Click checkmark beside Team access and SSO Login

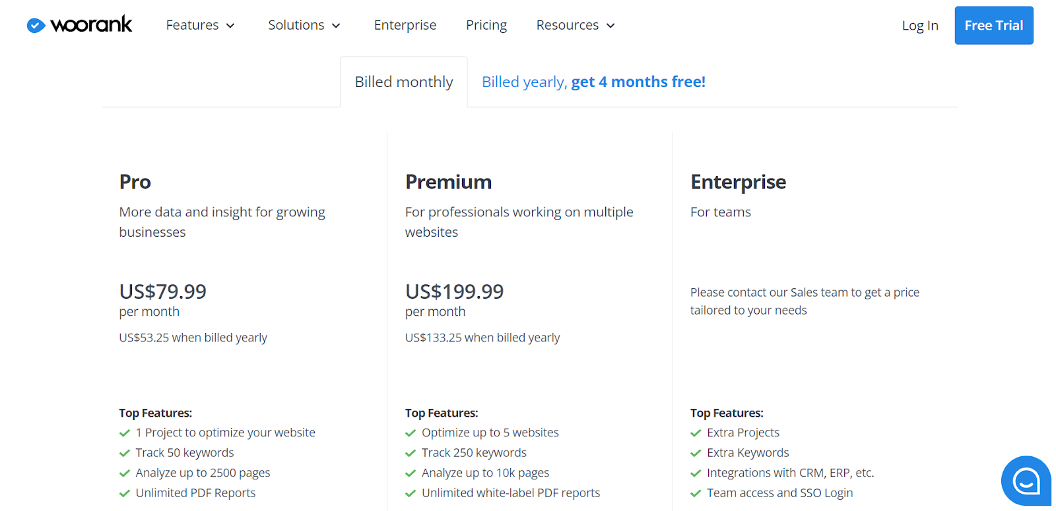coord(696,493)
